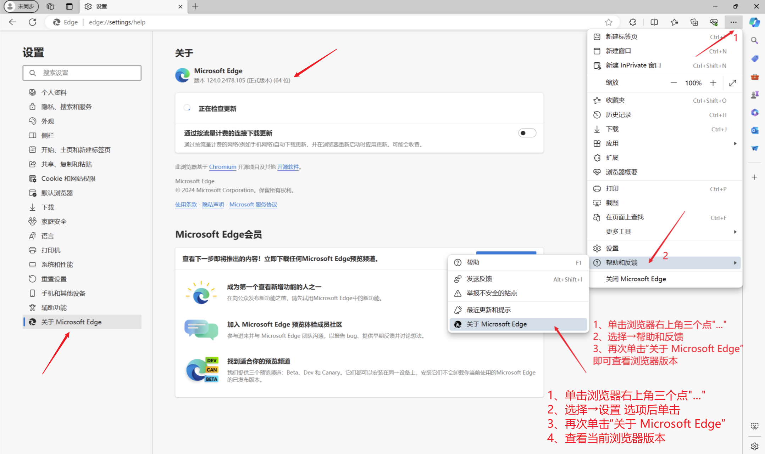765x454 pixels.
Task: Open Favorites from the menu
Action: click(x=665, y=101)
